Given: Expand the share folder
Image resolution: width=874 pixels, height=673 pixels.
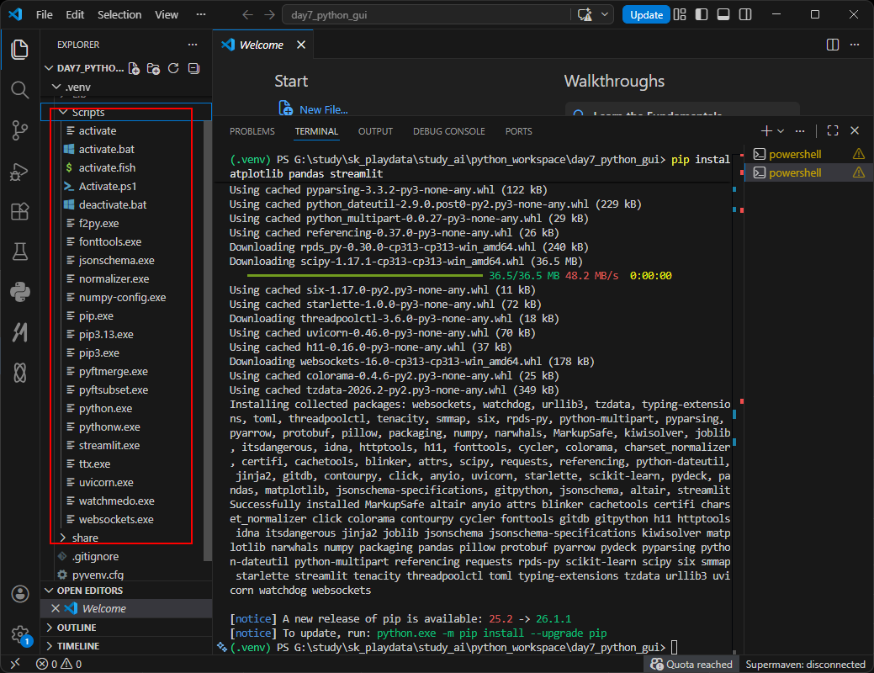Looking at the screenshot, I should [x=126, y=538].
